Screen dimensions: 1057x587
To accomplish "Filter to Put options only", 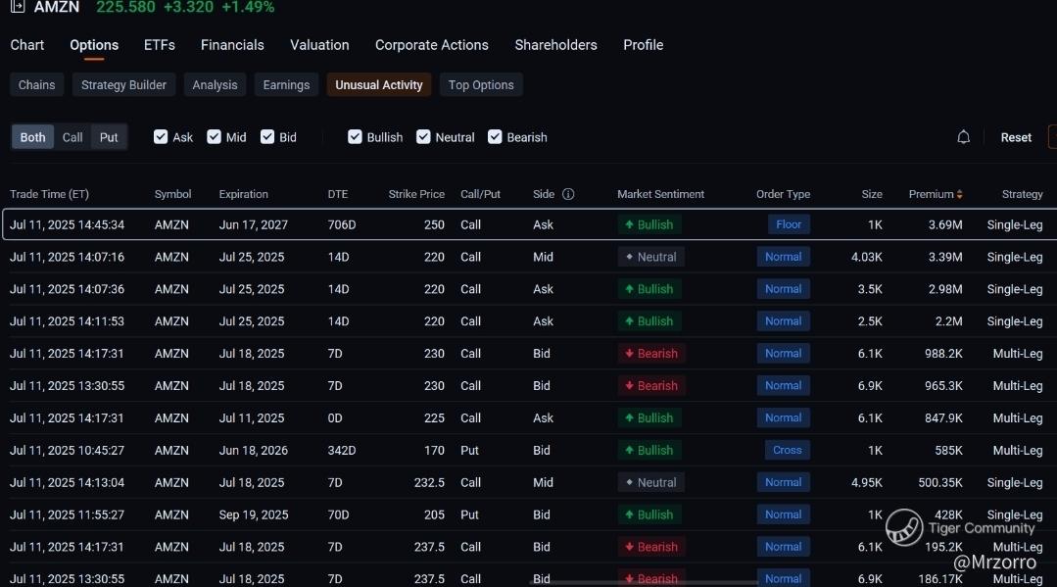I will [x=109, y=137].
